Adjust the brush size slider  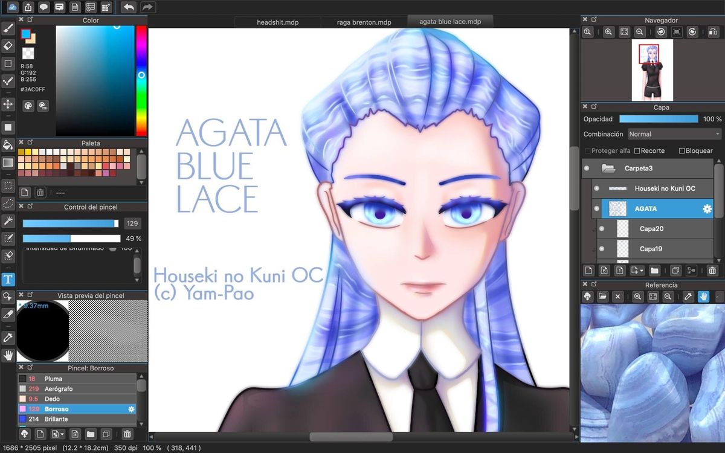(x=71, y=223)
